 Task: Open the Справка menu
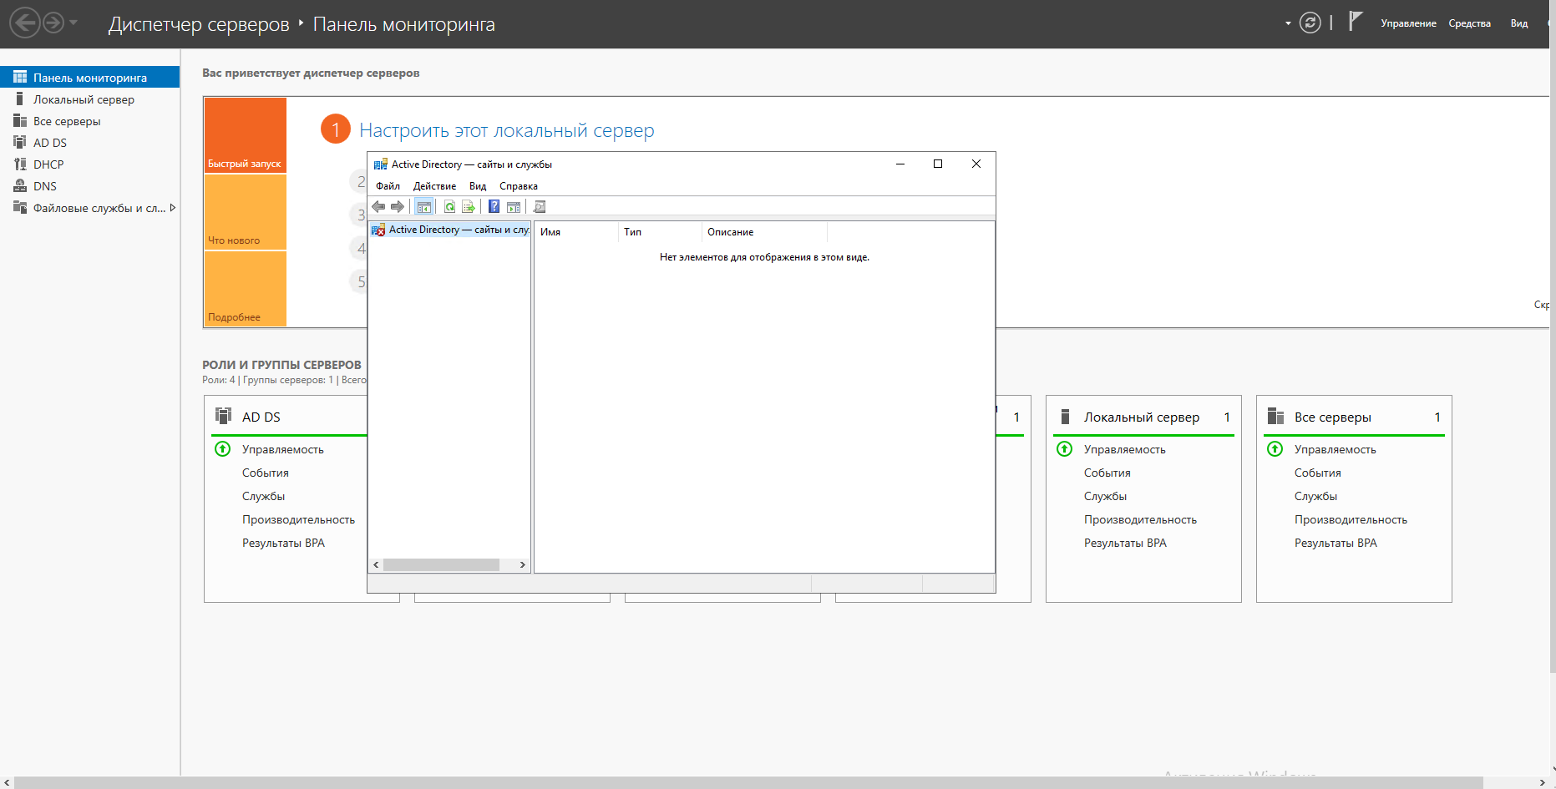[x=519, y=186]
